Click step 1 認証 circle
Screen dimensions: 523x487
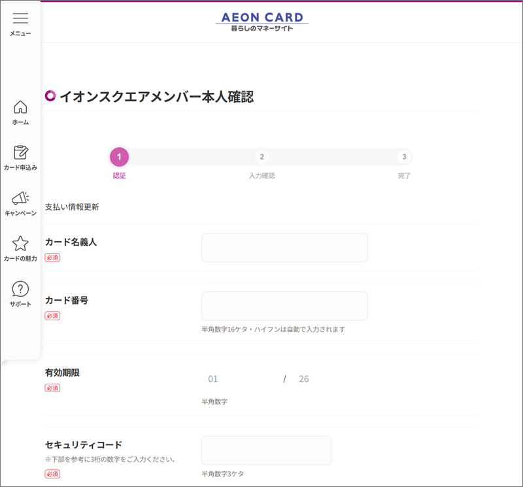pos(119,157)
